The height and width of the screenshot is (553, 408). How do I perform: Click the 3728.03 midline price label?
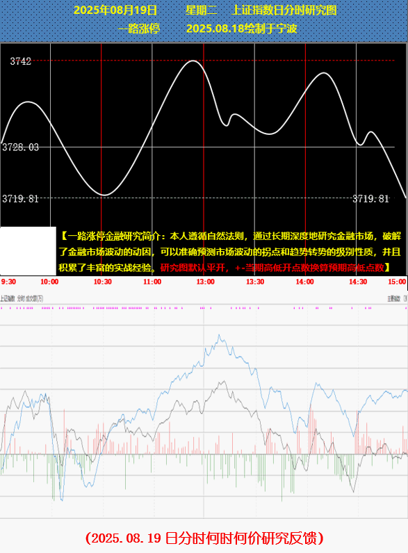tap(20, 147)
